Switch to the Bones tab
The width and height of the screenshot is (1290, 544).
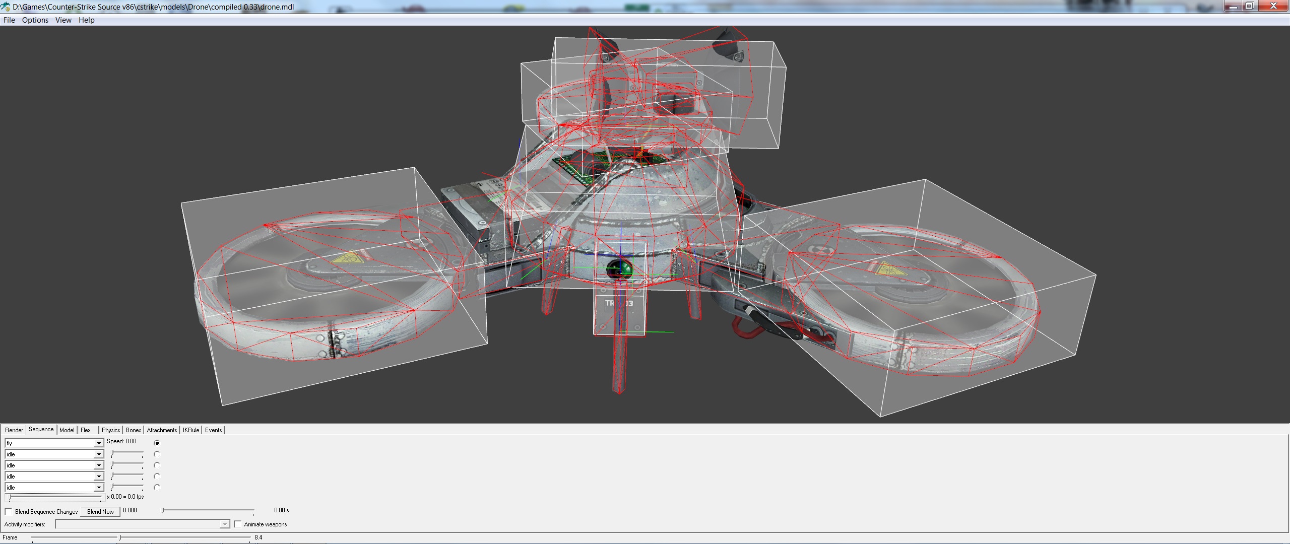(x=134, y=430)
